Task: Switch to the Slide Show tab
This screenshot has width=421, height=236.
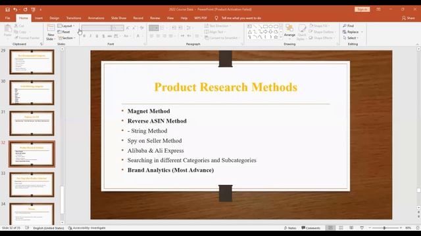Action: point(118,18)
